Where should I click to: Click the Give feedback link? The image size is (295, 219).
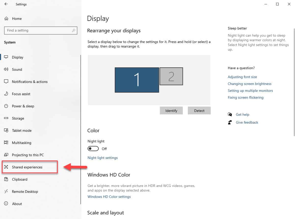pos(247,122)
